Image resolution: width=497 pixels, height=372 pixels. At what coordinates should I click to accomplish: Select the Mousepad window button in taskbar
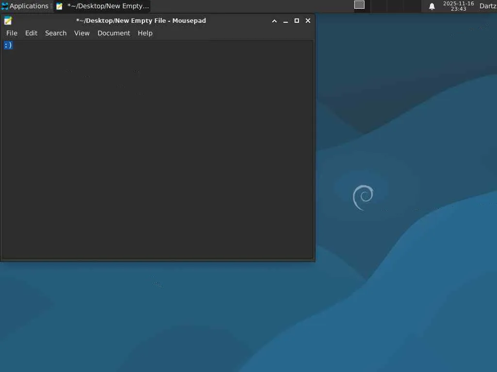tap(102, 6)
